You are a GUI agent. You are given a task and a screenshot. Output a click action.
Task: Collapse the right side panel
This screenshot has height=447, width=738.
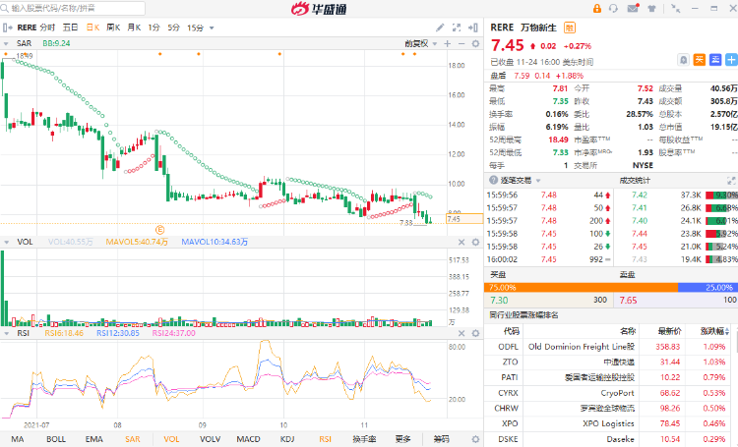(473, 28)
